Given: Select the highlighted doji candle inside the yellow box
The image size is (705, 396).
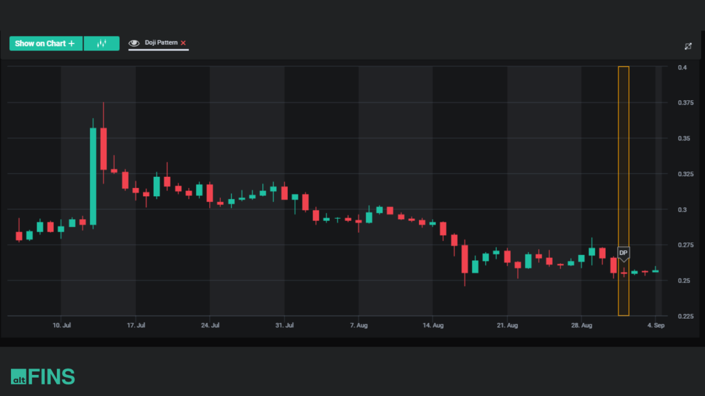Looking at the screenshot, I should tap(624, 272).
